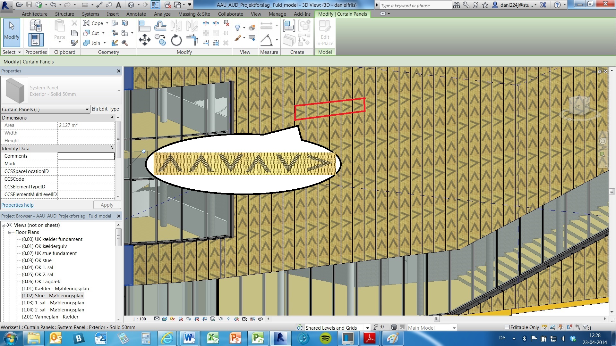Open the Render dialog from view controls
The width and height of the screenshot is (616, 346).
[x=188, y=319]
